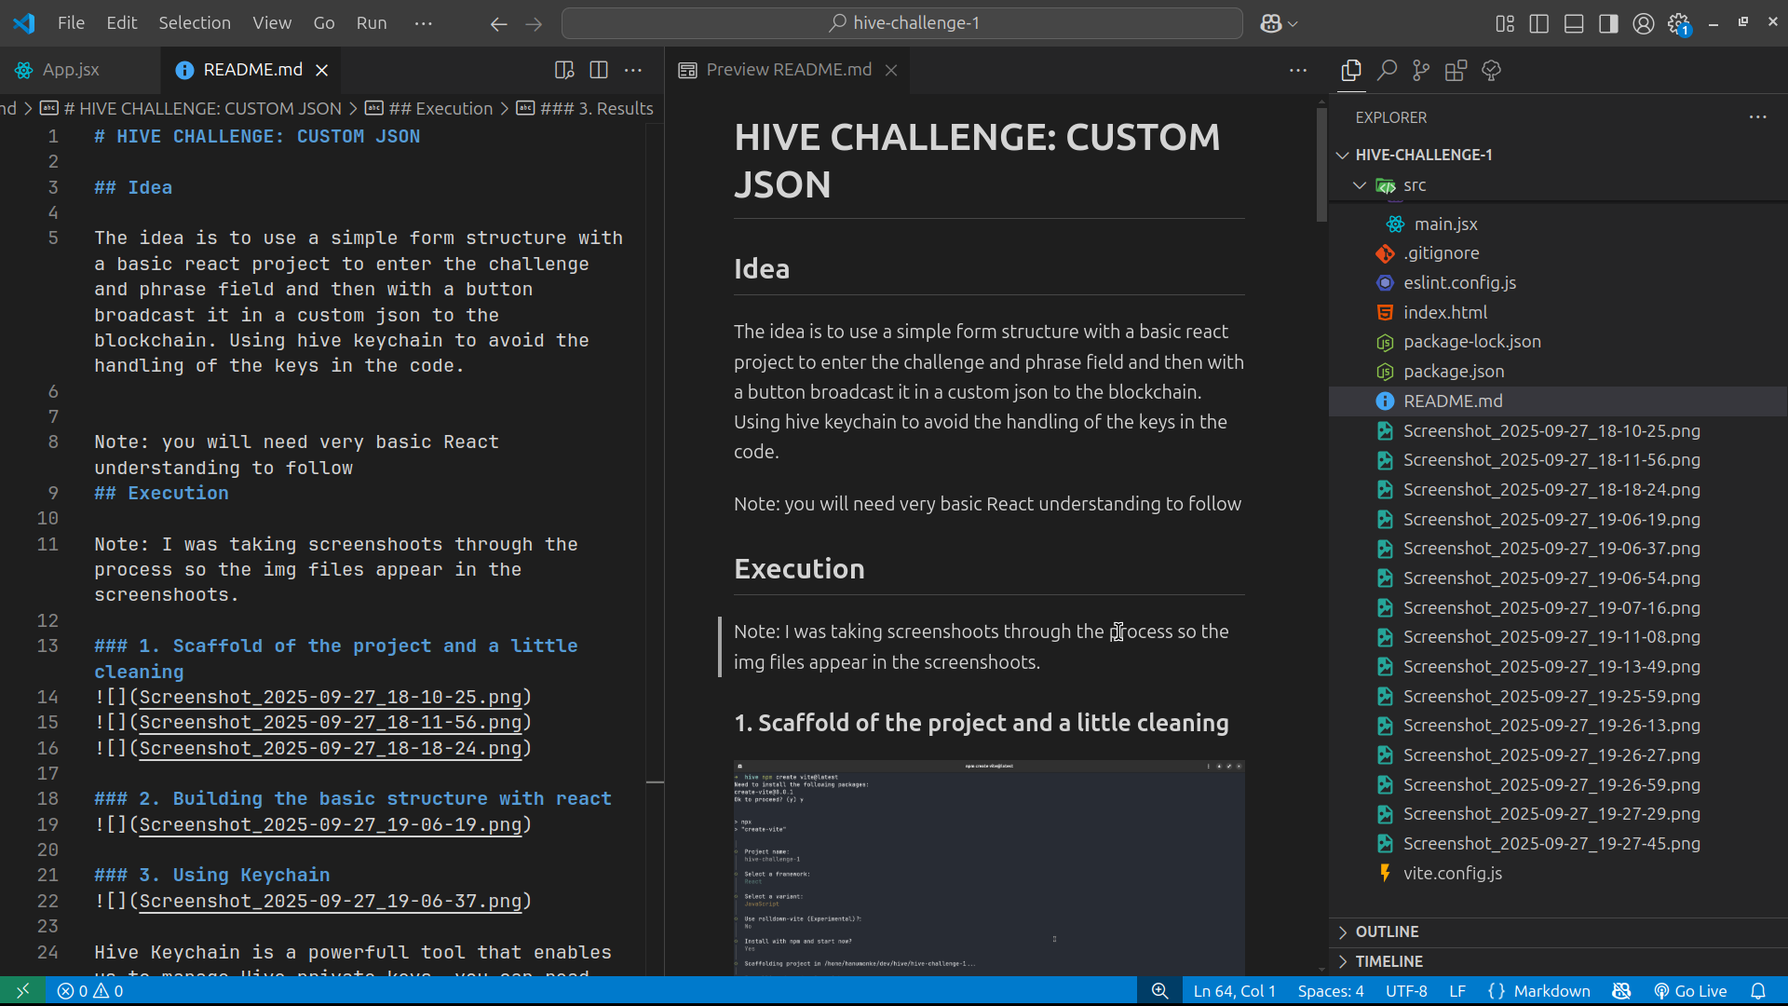Open the Selection menu
This screenshot has height=1006, width=1788.
(194, 23)
